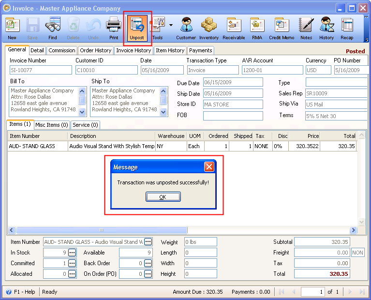
Task: Open the Back Order details ellipsis button
Action: coord(148,263)
